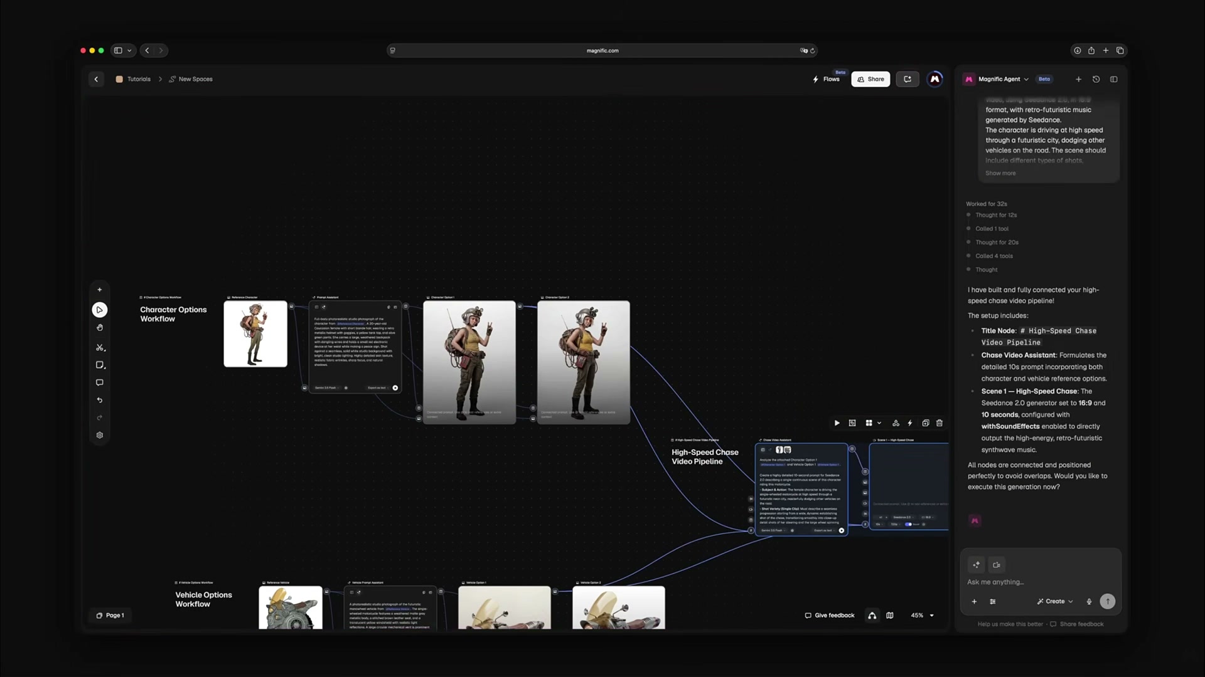1205x677 pixels.
Task: Click Share feedback in agent panel
Action: point(1077,624)
